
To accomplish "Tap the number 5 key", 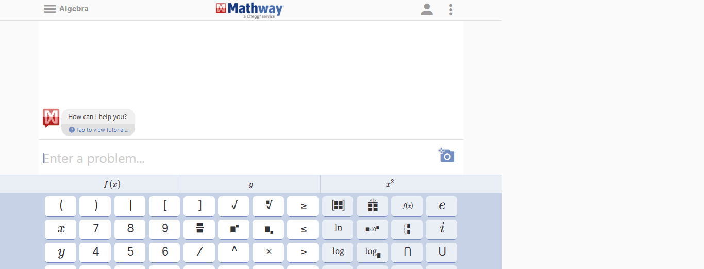I will [130, 253].
